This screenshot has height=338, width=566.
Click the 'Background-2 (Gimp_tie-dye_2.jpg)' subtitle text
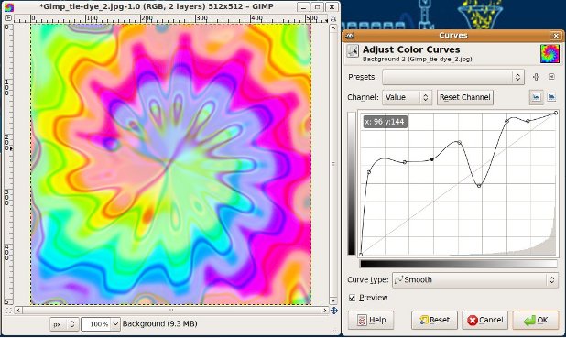point(417,59)
